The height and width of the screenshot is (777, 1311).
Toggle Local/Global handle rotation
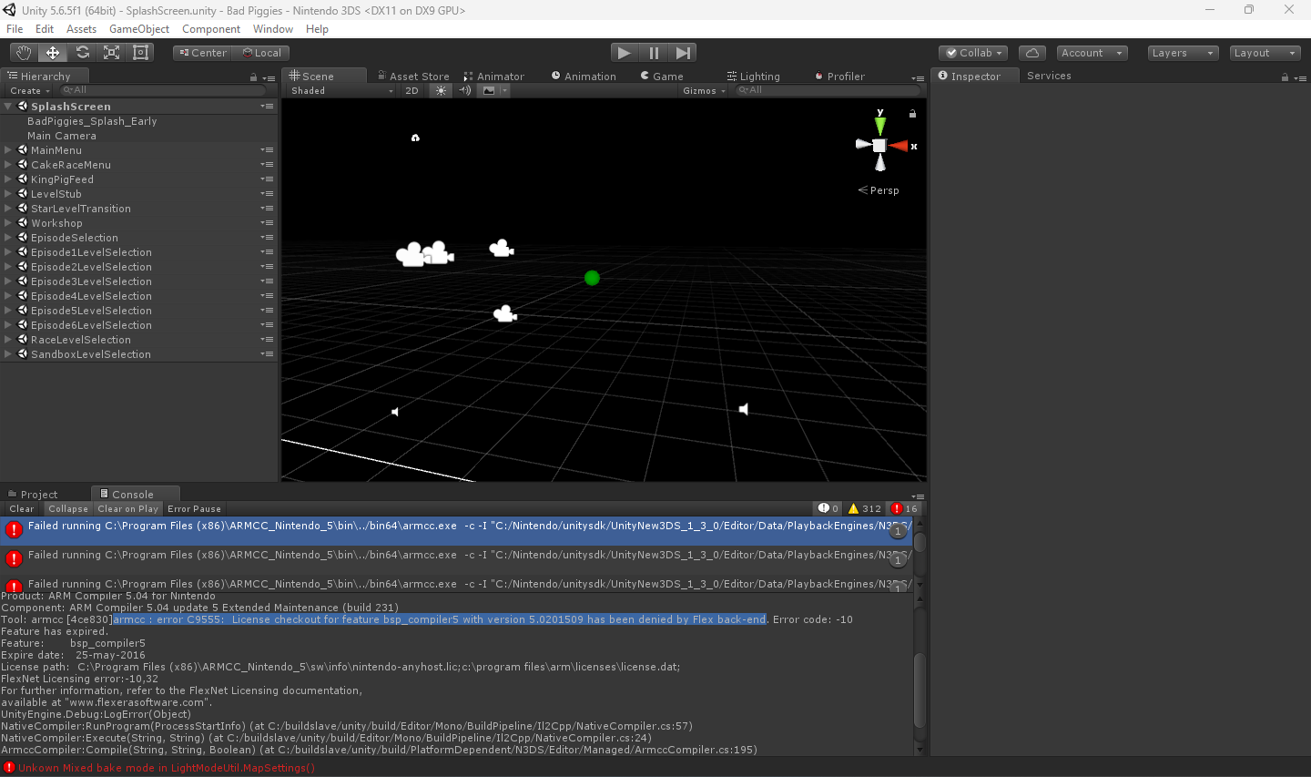coord(261,53)
